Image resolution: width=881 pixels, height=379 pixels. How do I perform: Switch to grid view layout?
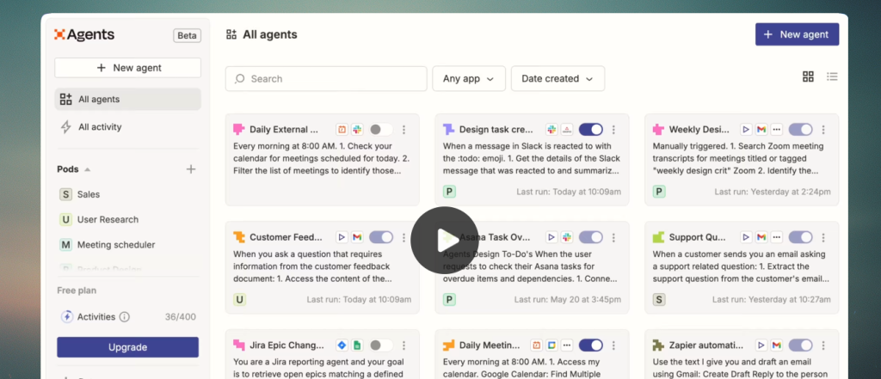coord(808,77)
